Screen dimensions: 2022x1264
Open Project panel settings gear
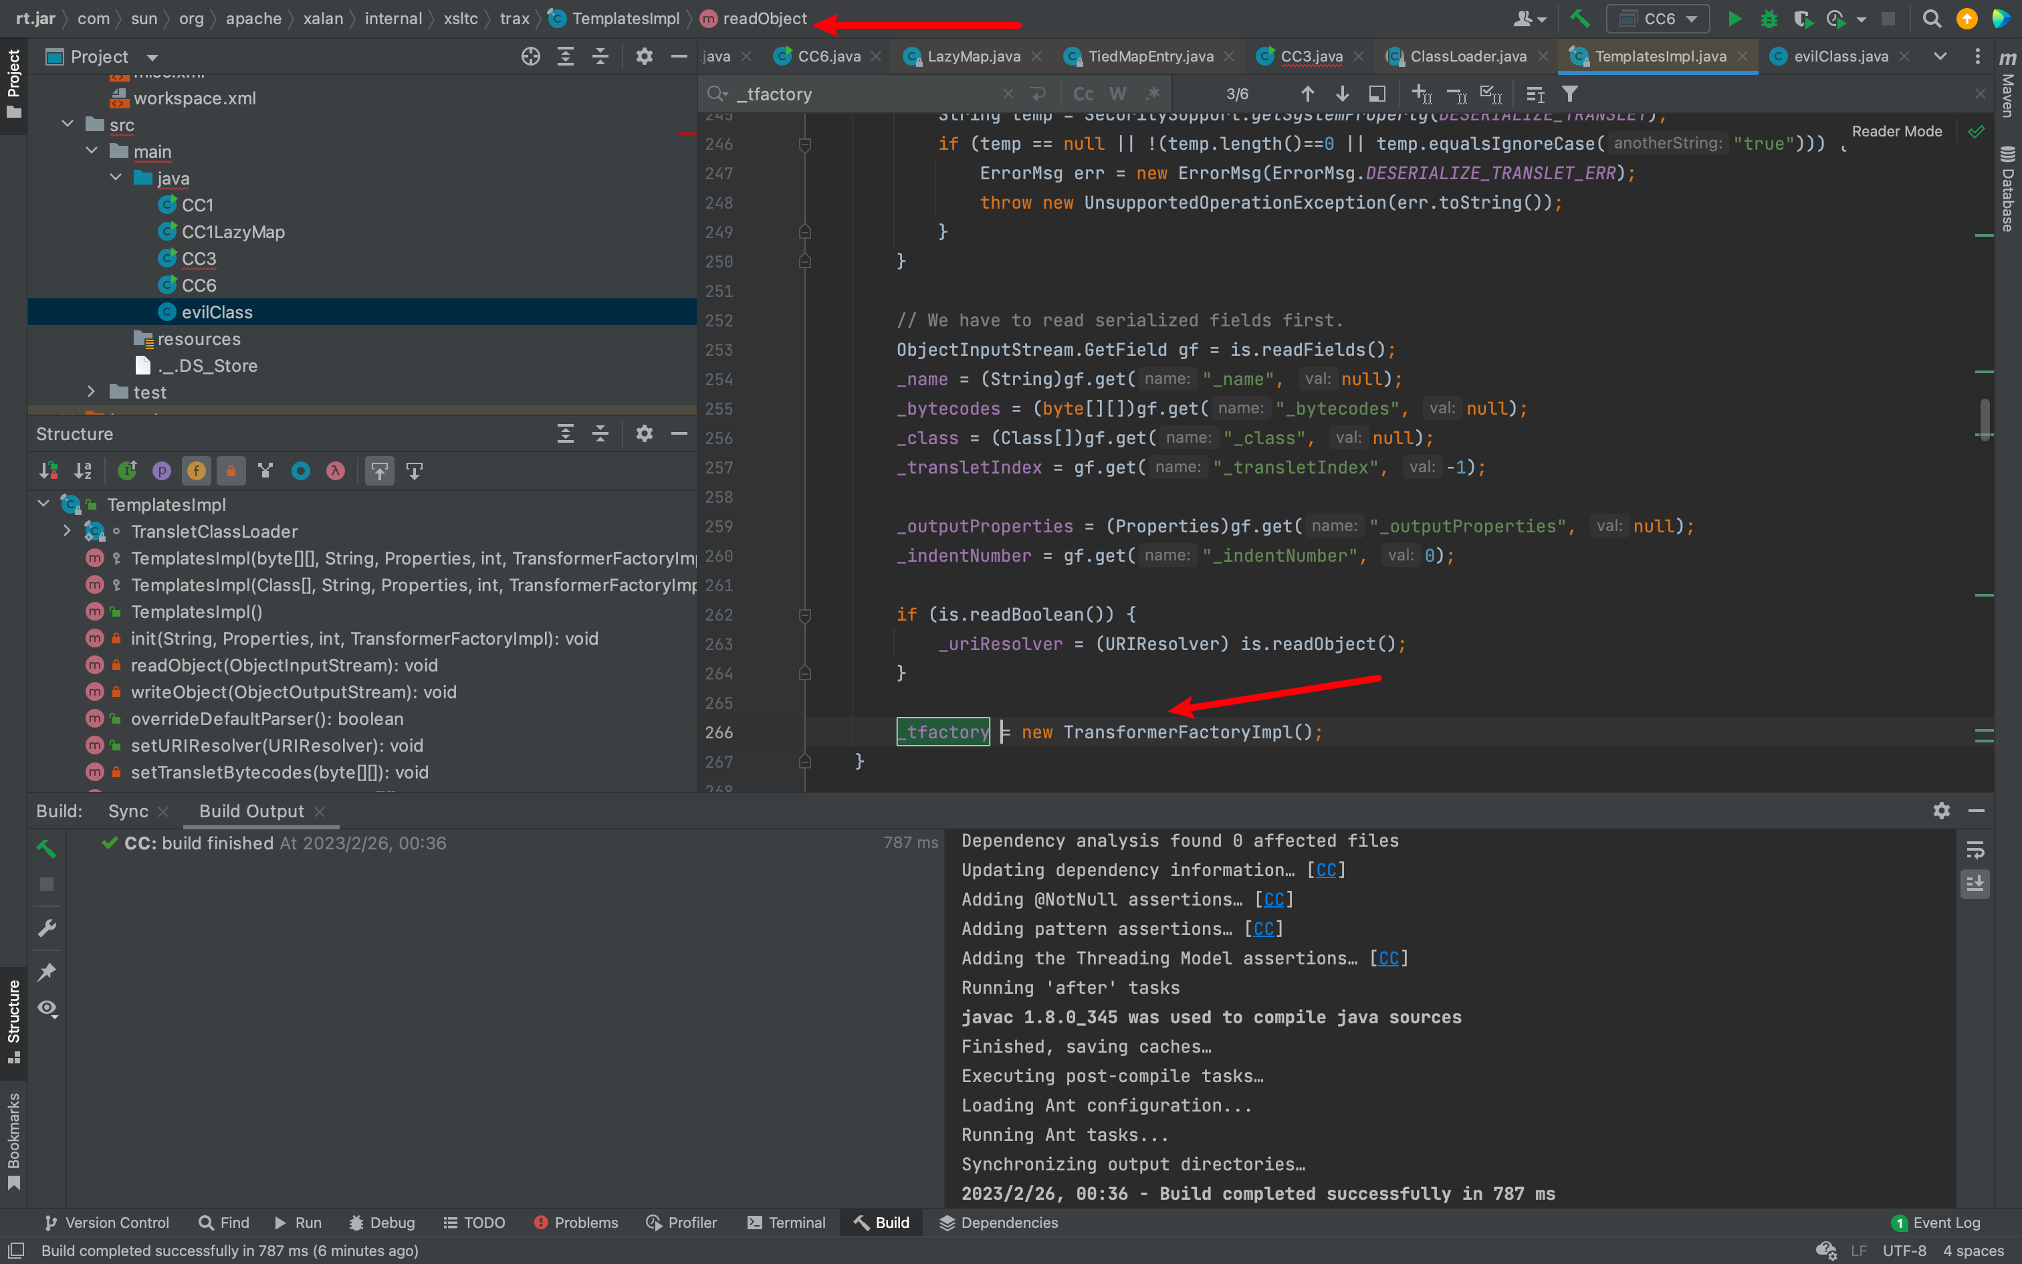[x=643, y=57]
